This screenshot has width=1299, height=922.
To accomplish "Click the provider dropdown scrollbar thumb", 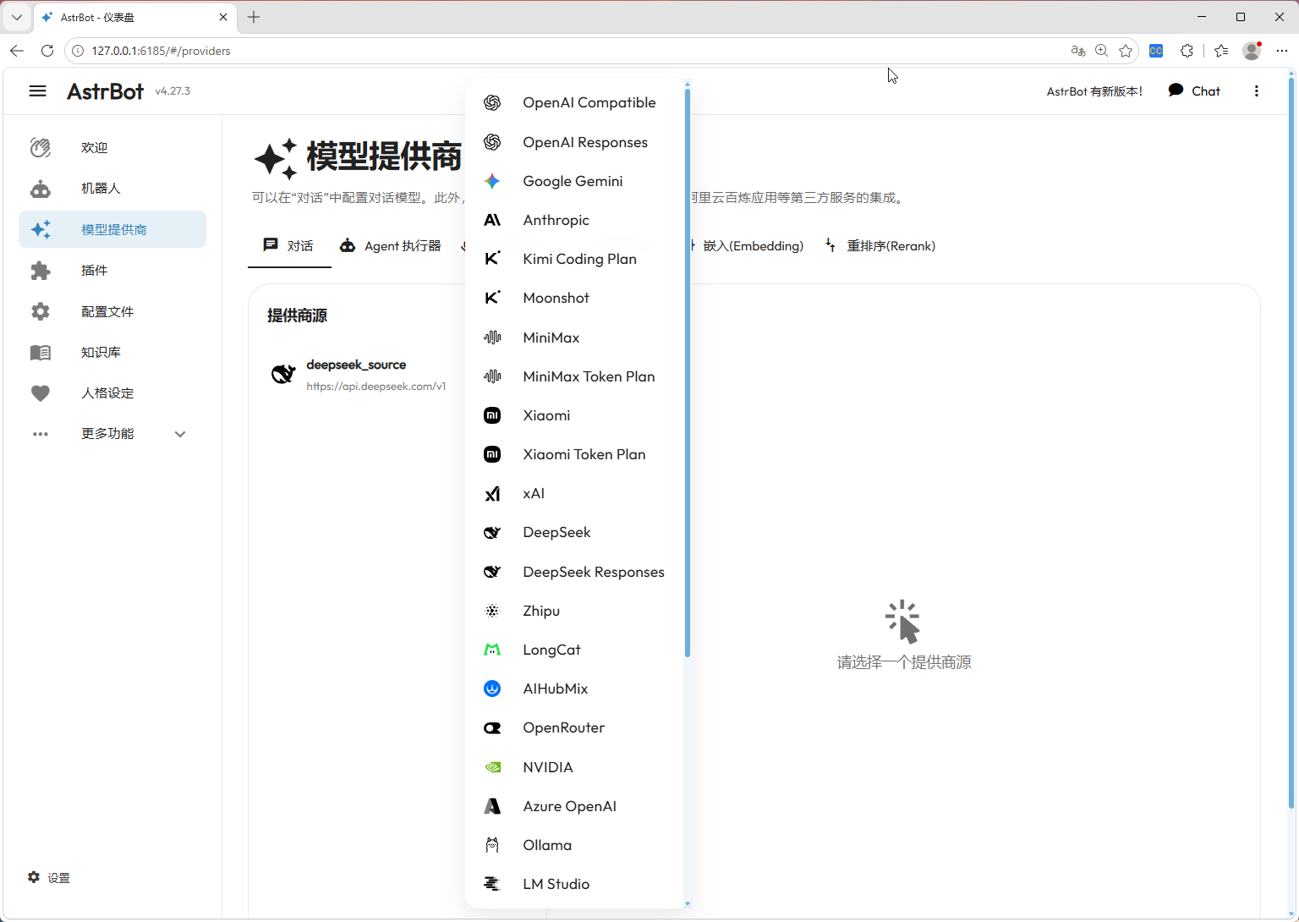I will (x=688, y=372).
